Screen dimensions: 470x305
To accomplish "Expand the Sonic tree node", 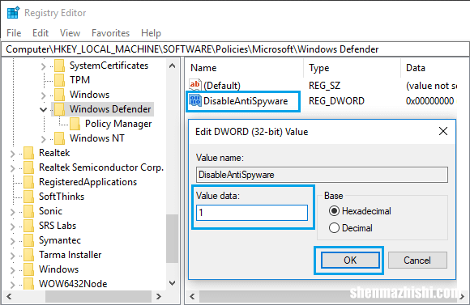I will coord(13,212).
